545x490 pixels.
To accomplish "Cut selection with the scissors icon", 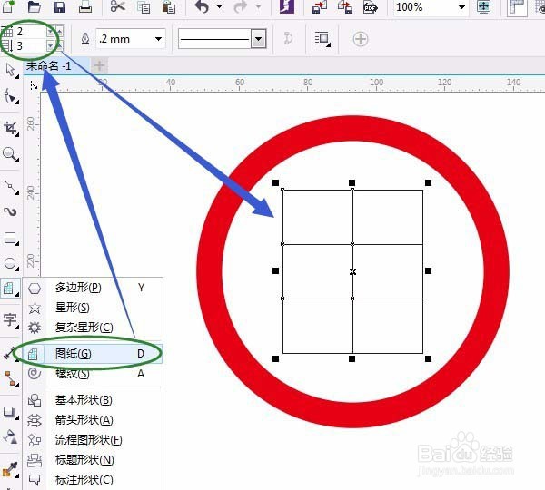I will pos(118,6).
